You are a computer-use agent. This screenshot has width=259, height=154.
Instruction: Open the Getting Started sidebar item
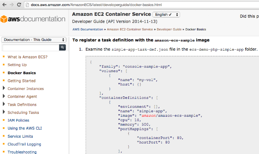[21, 81]
